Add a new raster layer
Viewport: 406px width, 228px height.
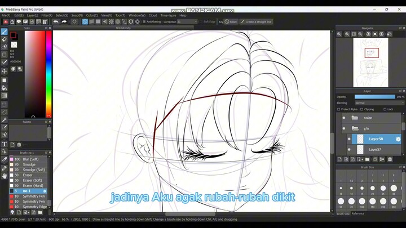point(339,159)
